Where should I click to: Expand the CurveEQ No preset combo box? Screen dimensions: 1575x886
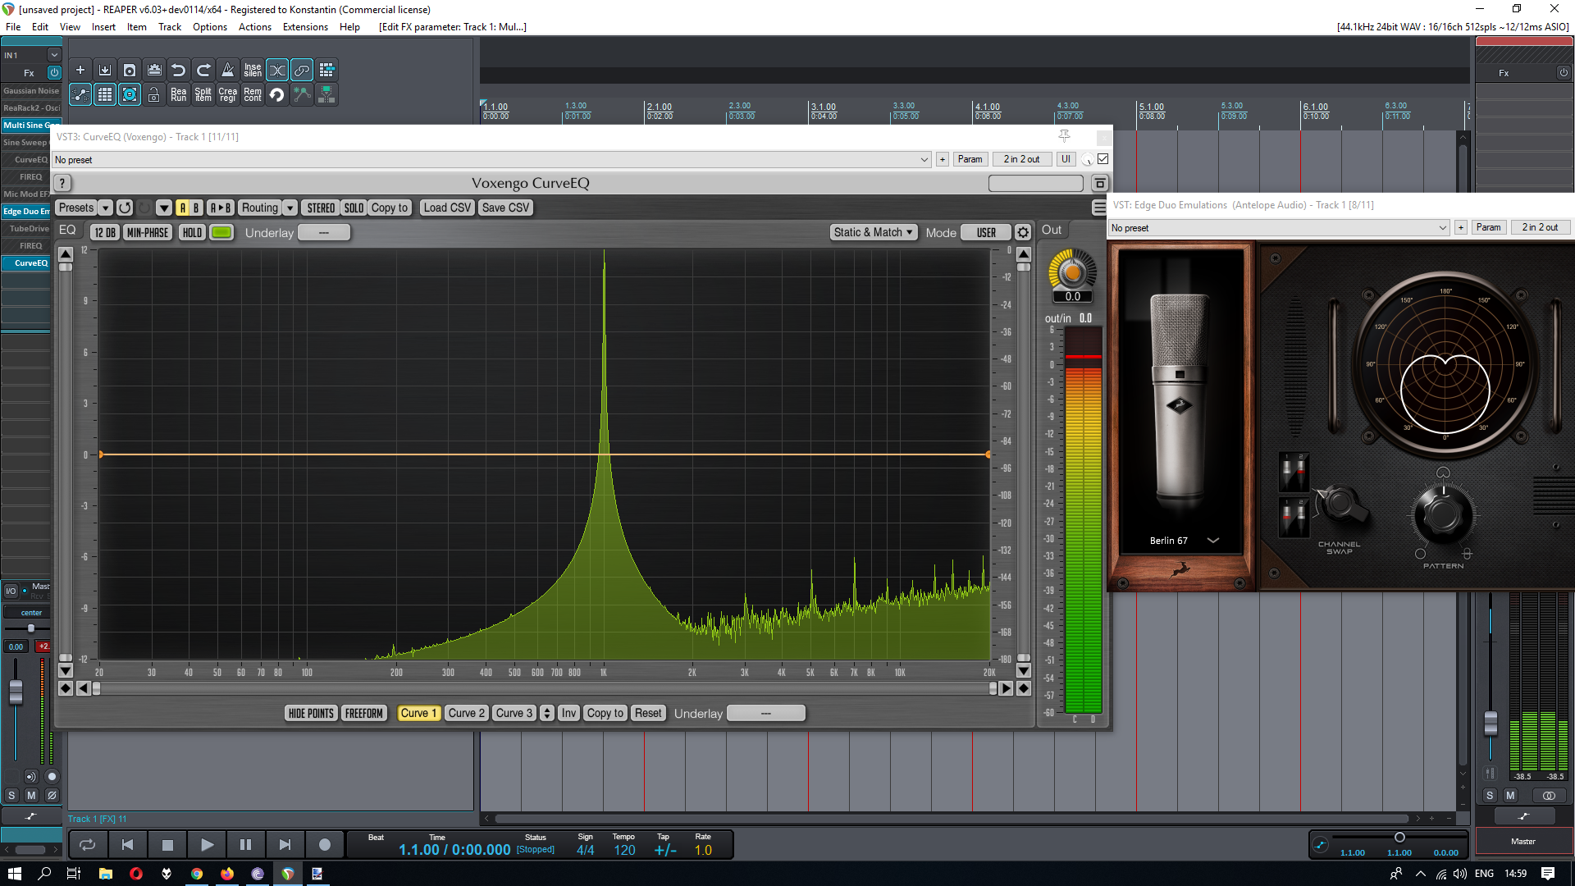(x=924, y=160)
